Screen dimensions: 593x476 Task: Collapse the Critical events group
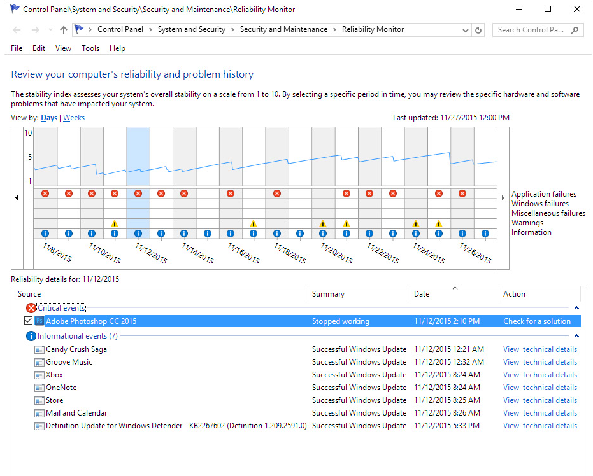click(x=576, y=307)
